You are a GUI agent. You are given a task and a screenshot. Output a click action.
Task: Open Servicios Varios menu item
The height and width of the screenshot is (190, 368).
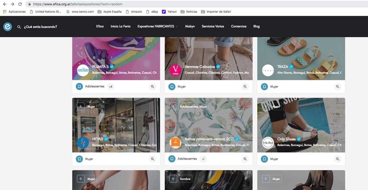click(213, 26)
